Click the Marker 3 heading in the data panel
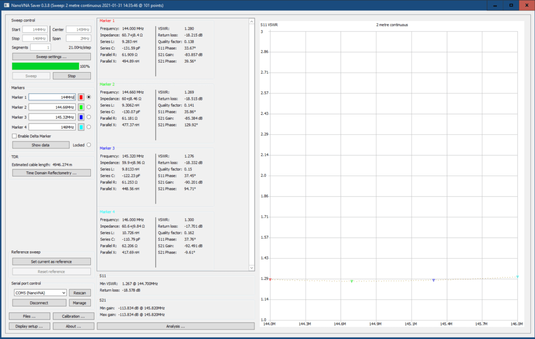Screen dimensions: 535x339 [x=107, y=148]
